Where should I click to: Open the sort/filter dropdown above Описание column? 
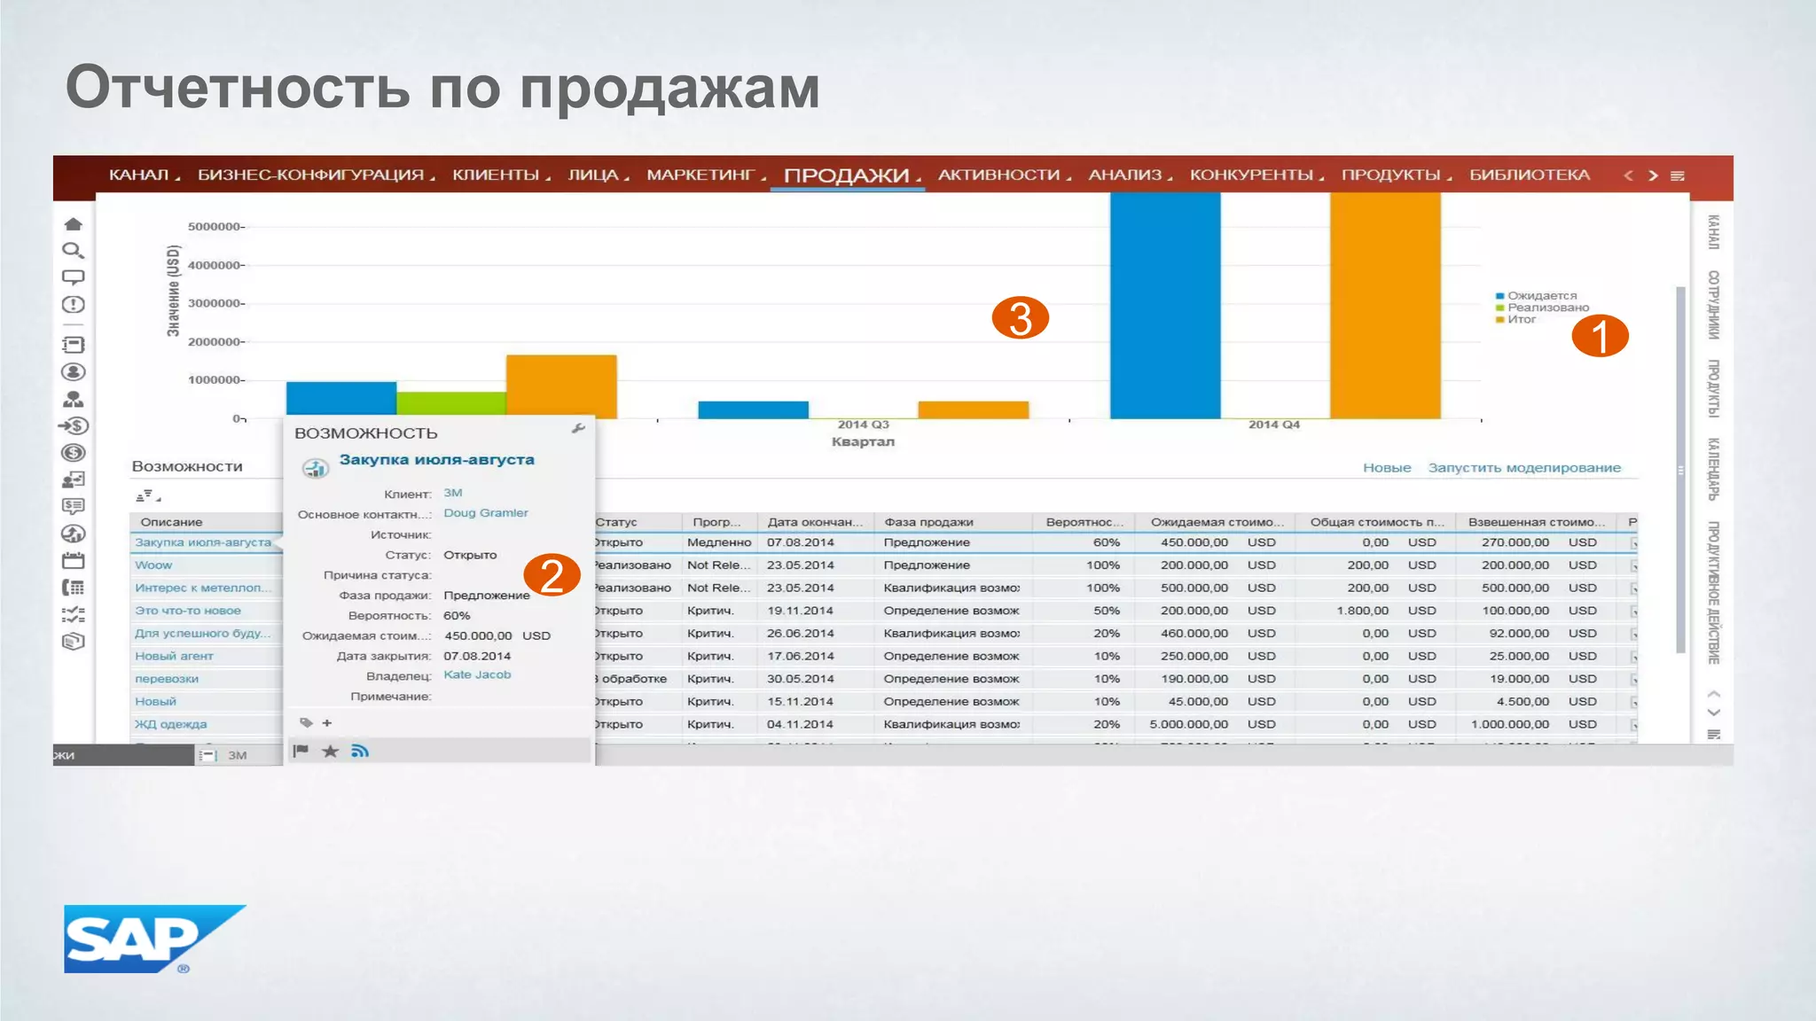pos(148,495)
